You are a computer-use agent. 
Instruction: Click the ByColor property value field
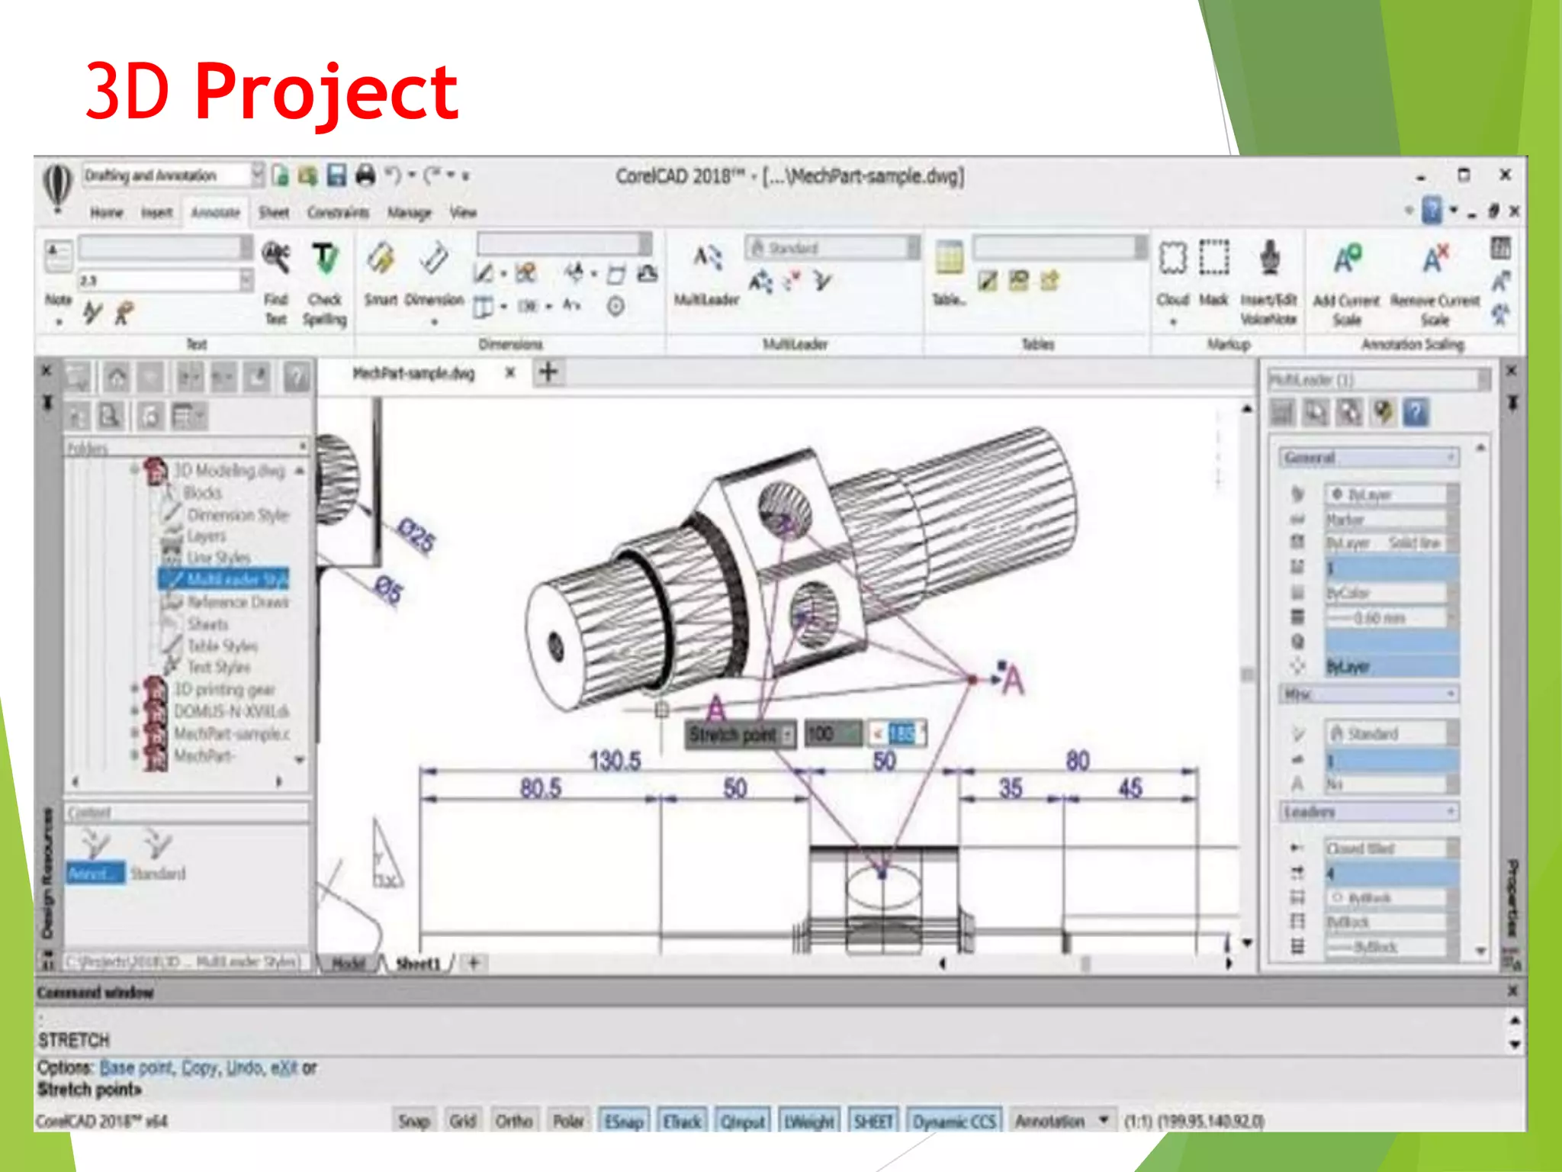[1387, 593]
